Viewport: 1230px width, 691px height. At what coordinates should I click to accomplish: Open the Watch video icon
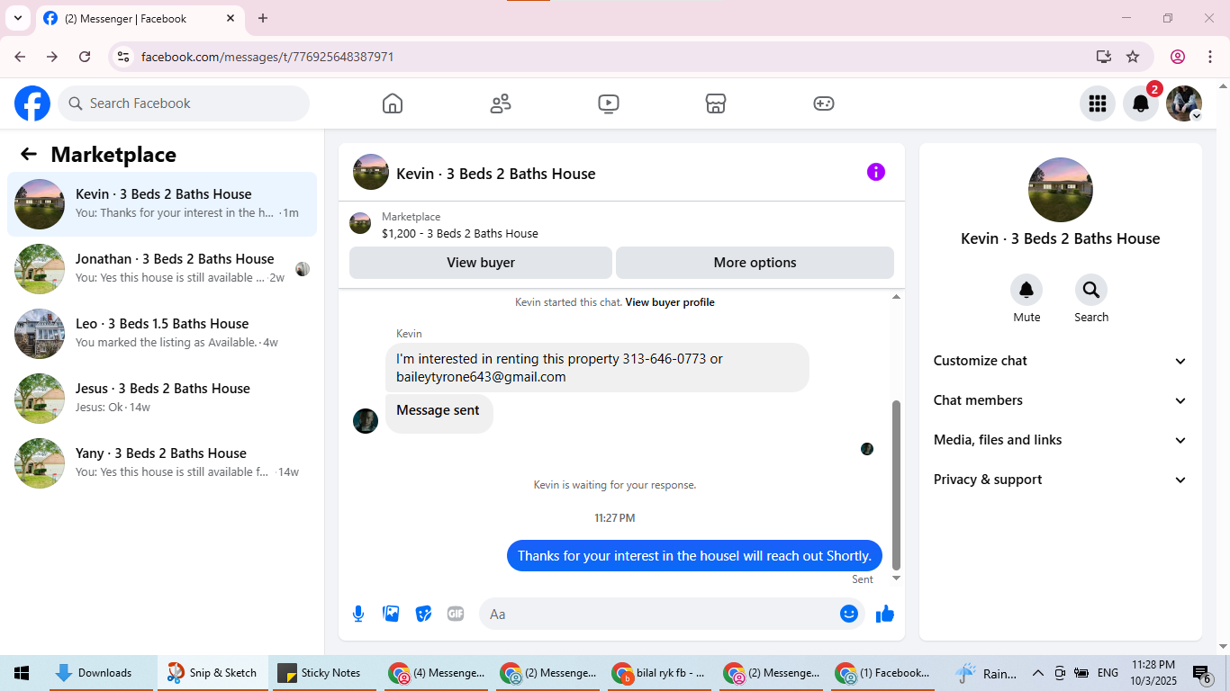[609, 103]
